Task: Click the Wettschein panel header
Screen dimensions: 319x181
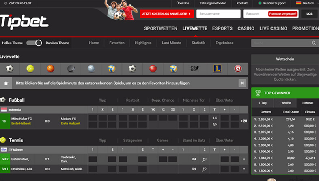Action: point(285,59)
